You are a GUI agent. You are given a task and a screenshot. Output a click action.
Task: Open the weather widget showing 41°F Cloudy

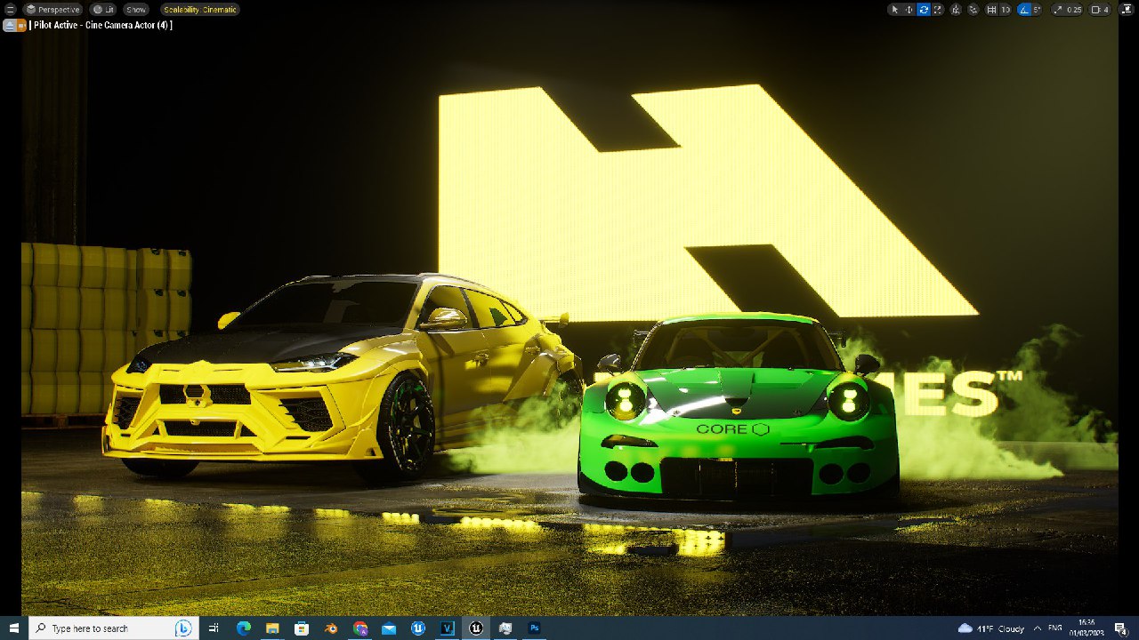(x=990, y=628)
